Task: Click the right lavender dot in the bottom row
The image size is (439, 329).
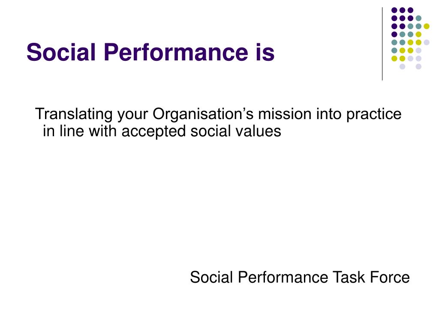Action: click(418, 66)
